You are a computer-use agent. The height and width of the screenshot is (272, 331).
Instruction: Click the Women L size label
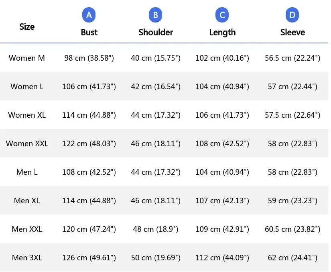(x=27, y=86)
